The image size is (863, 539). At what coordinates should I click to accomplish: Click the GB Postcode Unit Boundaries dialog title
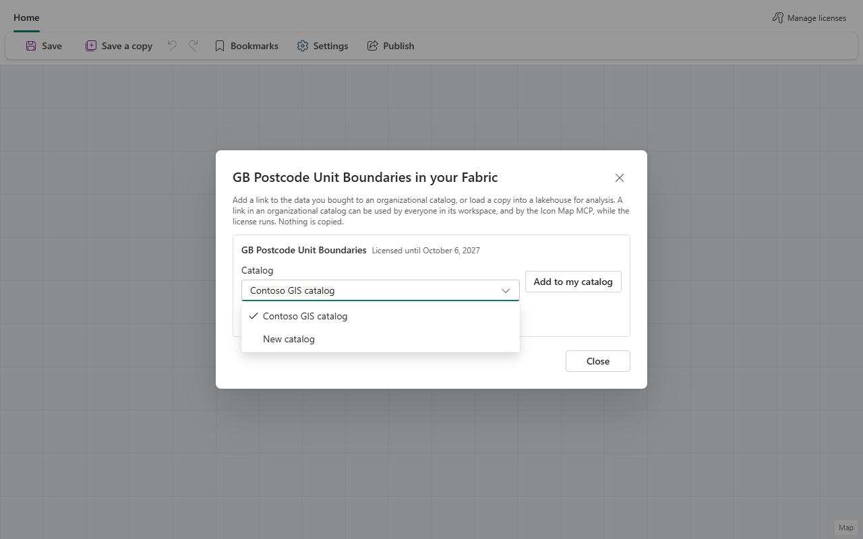point(365,178)
